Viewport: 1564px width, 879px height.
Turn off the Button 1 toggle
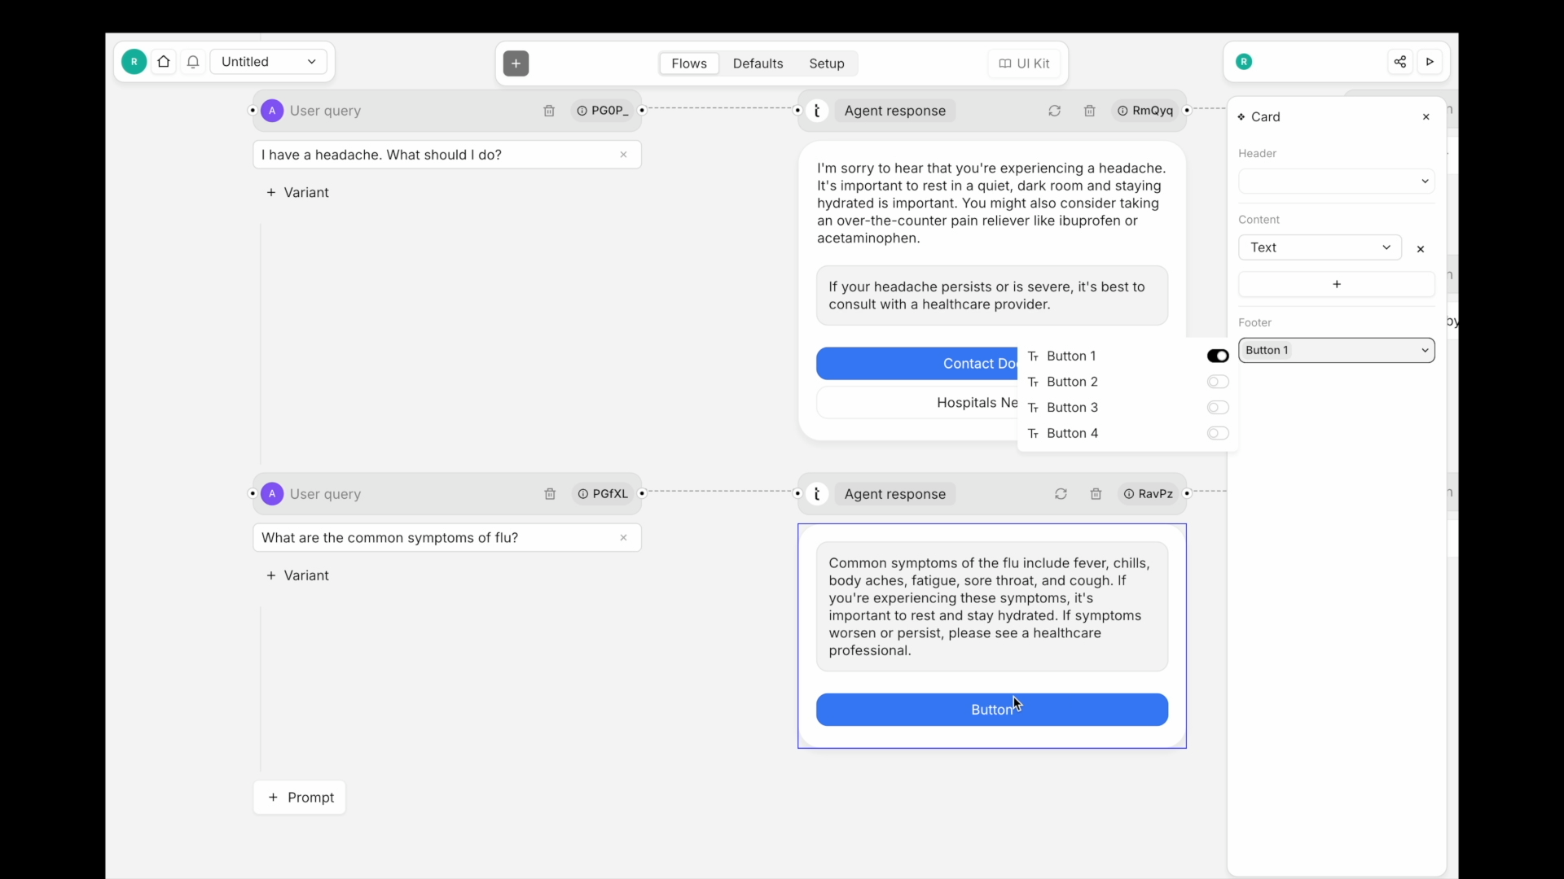pyautogui.click(x=1217, y=356)
